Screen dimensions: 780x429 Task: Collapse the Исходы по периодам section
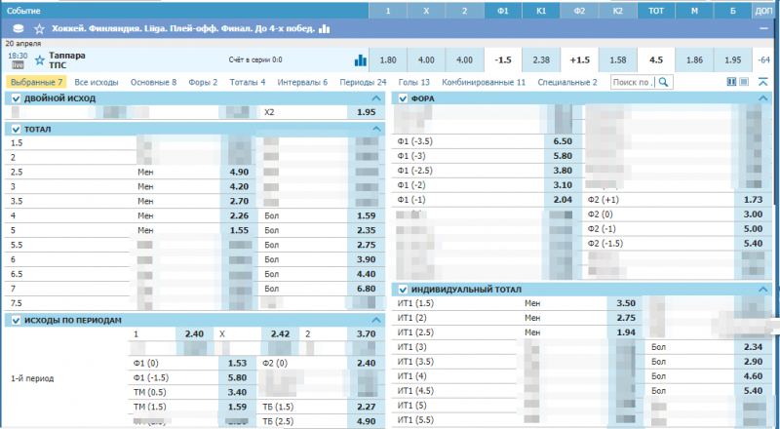tap(374, 320)
